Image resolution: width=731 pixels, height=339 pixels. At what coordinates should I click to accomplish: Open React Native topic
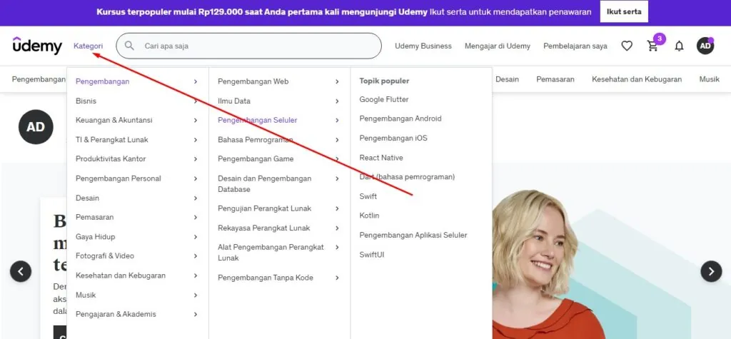(x=381, y=158)
